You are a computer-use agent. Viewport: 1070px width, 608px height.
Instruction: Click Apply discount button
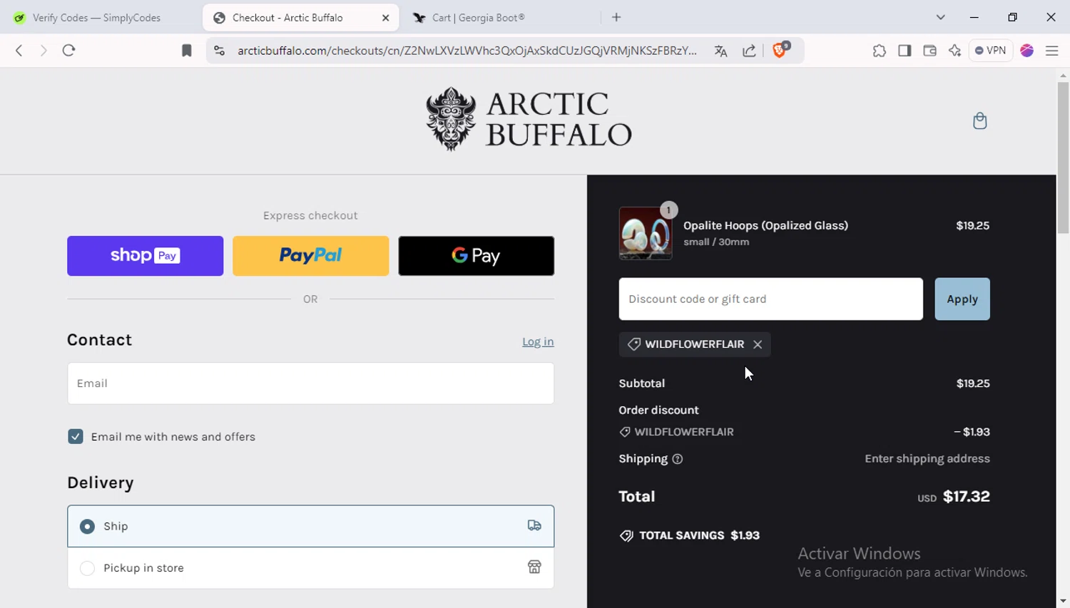(x=962, y=299)
